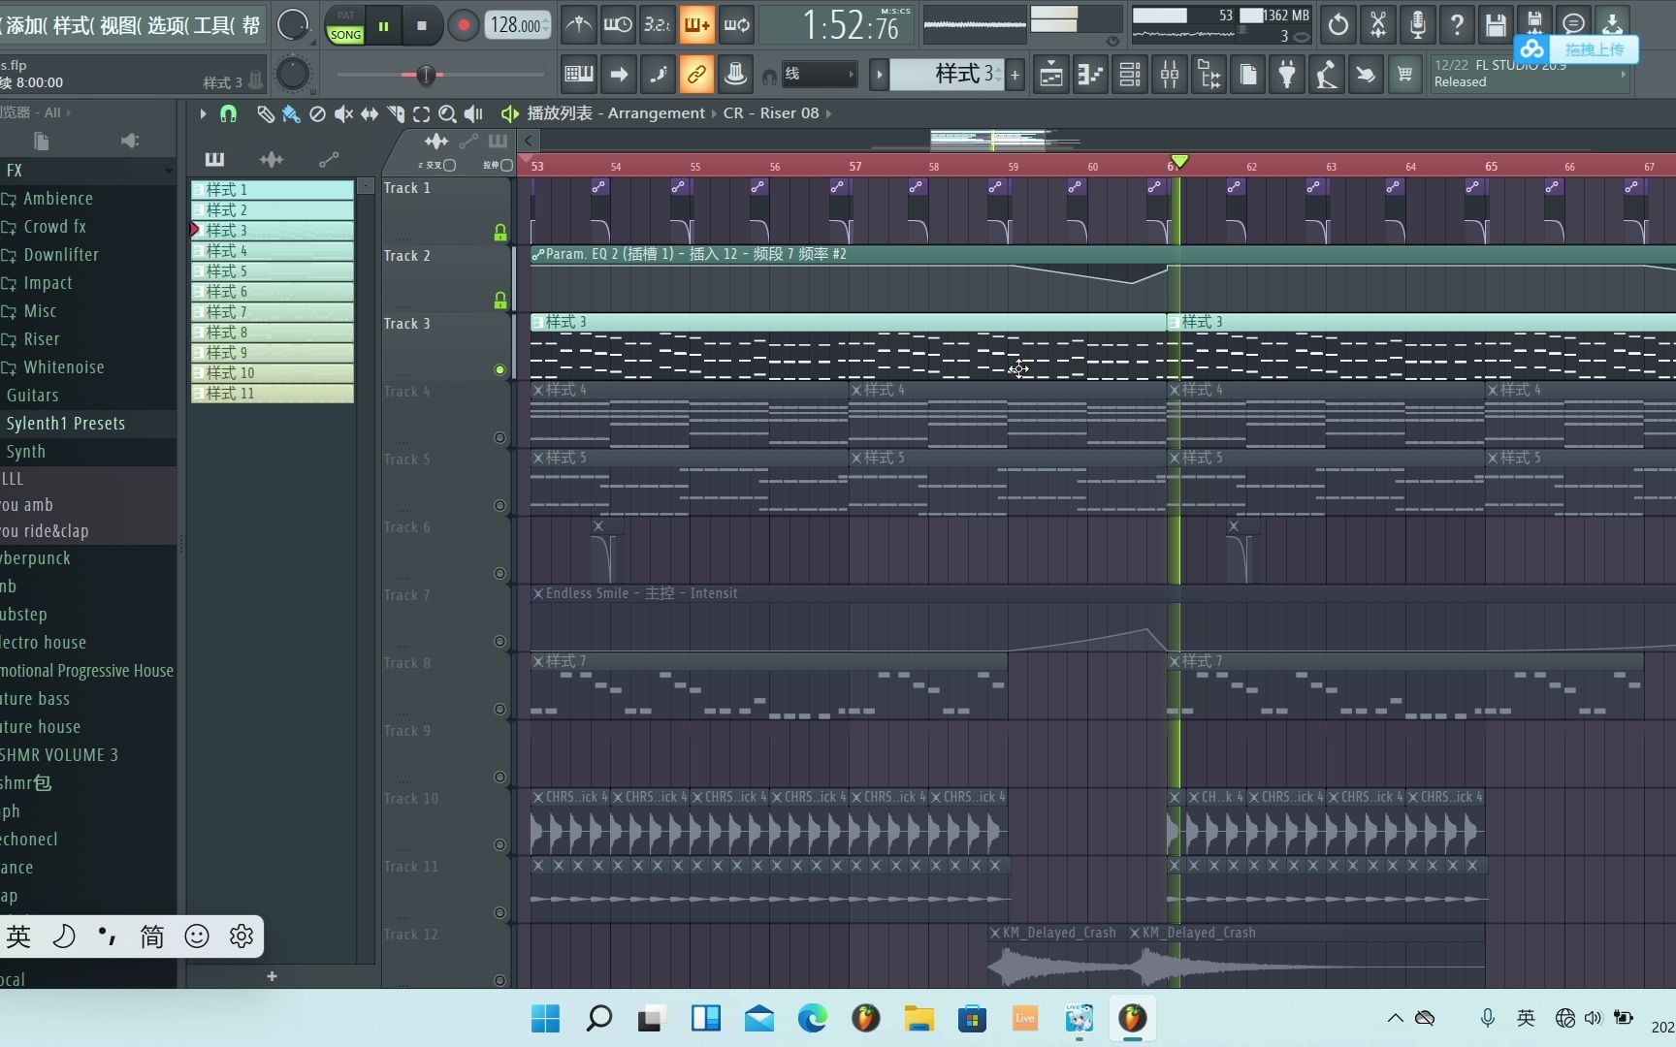Screen dimensions: 1676x1047
Task: Toggle link to controller chain icon
Action: [696, 74]
